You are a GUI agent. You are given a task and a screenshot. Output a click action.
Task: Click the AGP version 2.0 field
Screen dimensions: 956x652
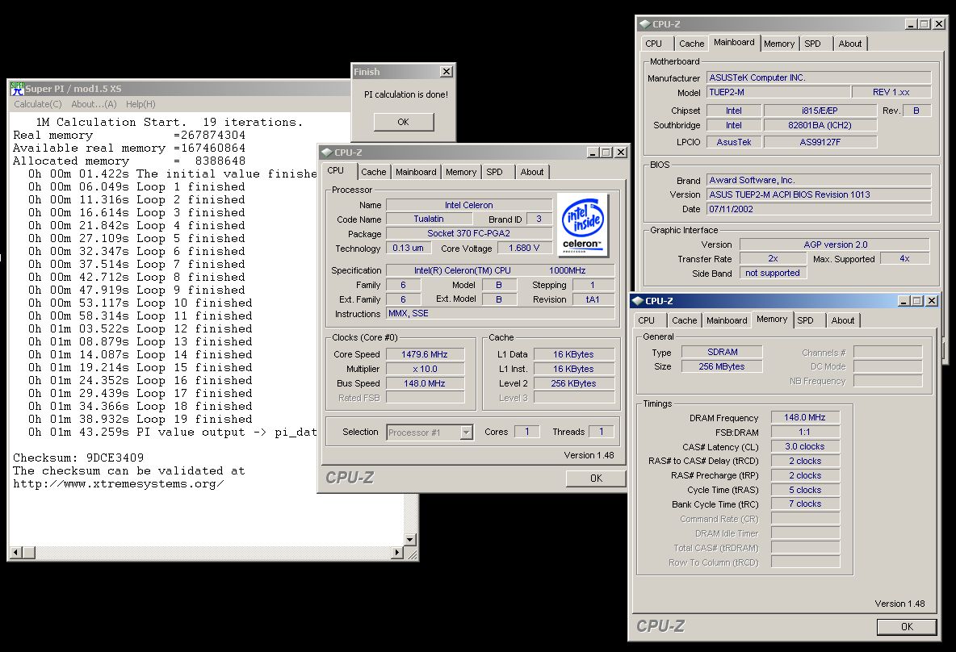835,245
